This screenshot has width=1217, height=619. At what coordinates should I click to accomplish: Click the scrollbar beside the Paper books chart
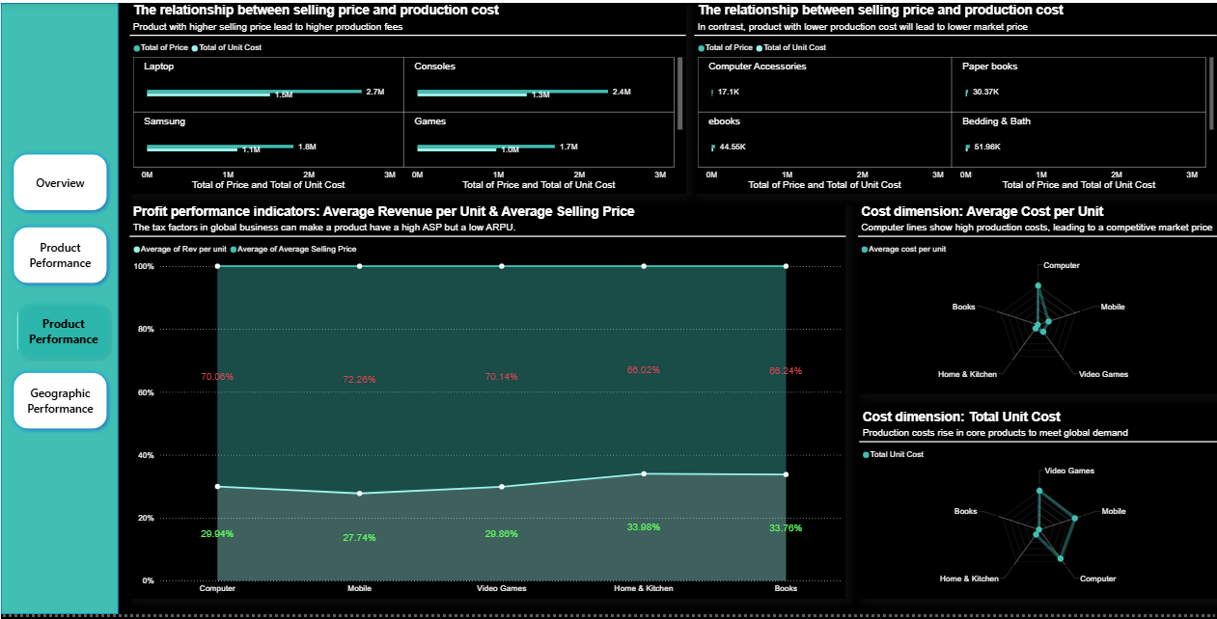(1211, 93)
